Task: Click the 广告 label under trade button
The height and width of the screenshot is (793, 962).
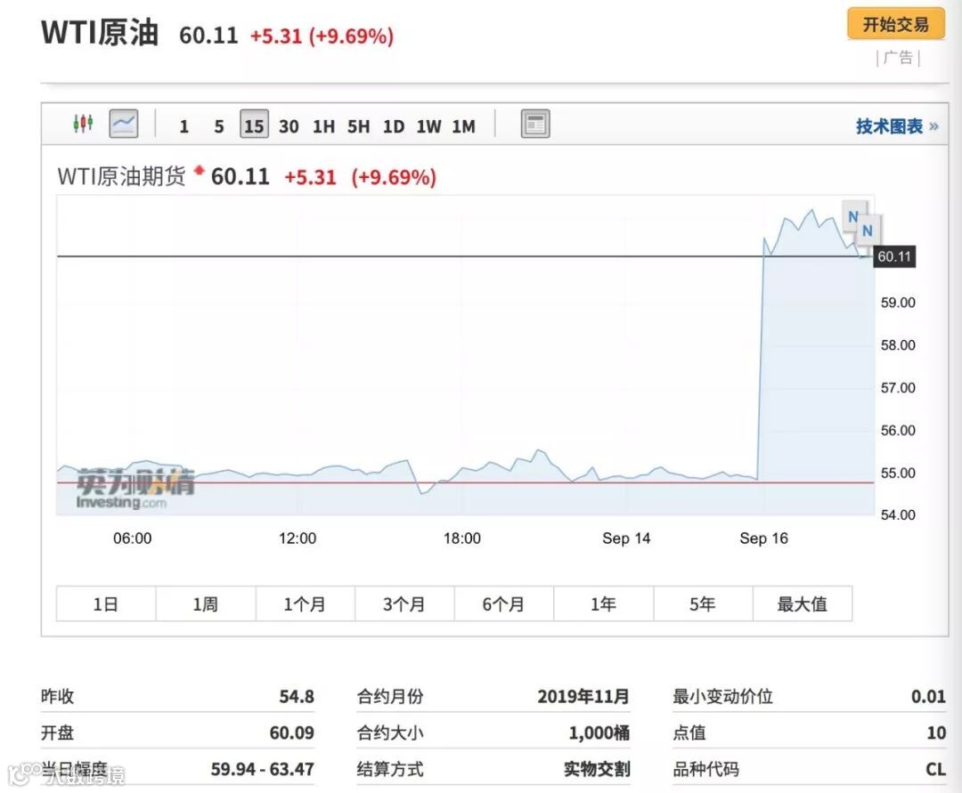Action: point(898,58)
